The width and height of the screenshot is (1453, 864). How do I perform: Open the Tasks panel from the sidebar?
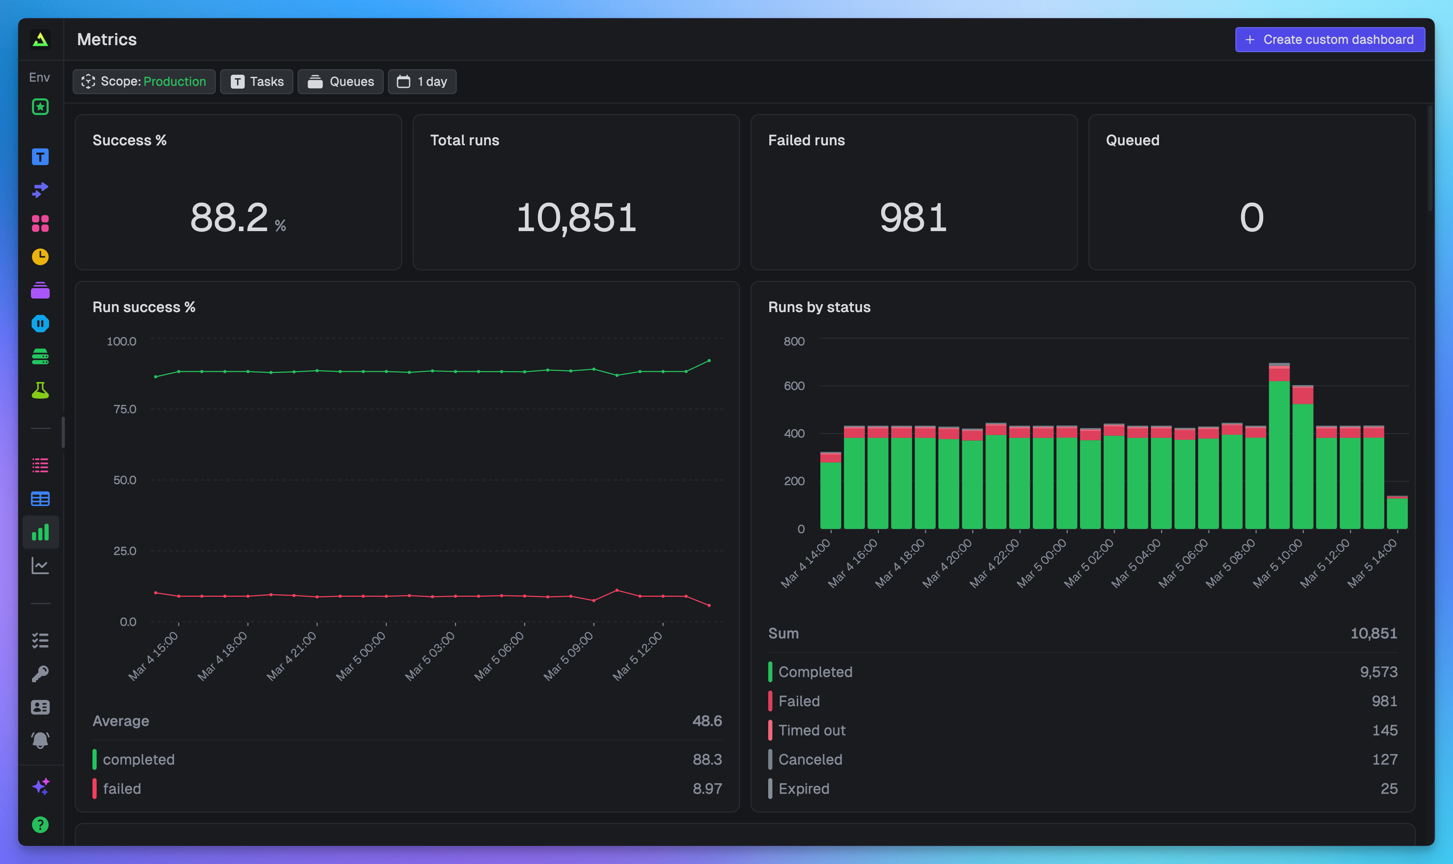40,157
